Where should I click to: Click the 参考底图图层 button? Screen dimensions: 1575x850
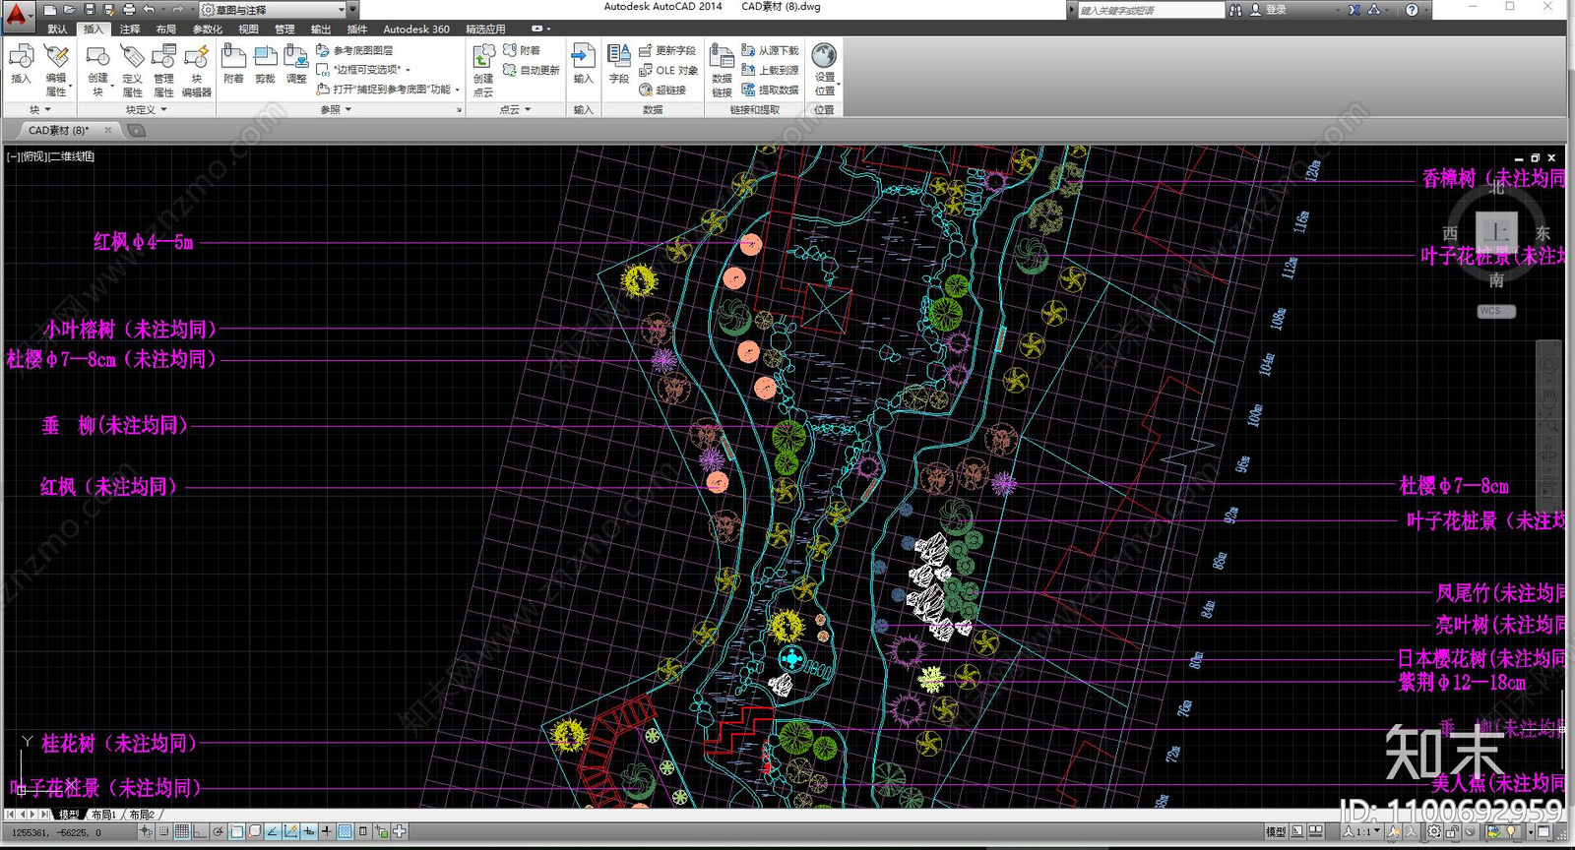[x=354, y=50]
